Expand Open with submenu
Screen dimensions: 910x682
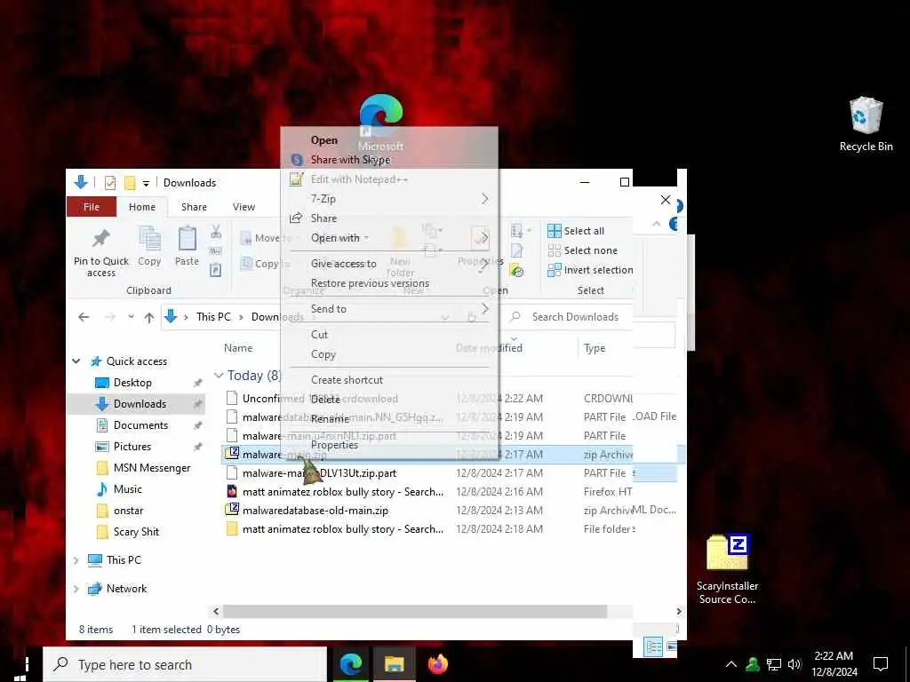(389, 238)
